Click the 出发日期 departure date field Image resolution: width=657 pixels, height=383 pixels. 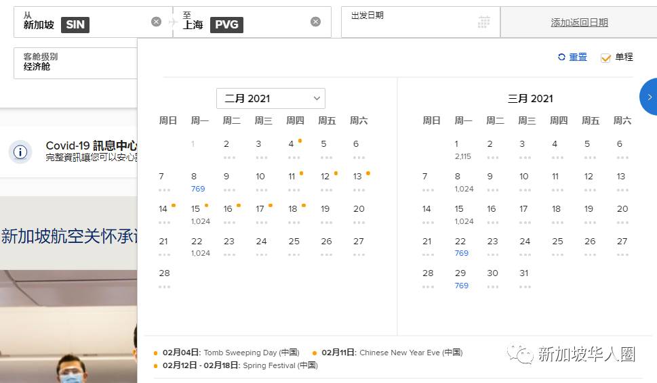(x=420, y=22)
